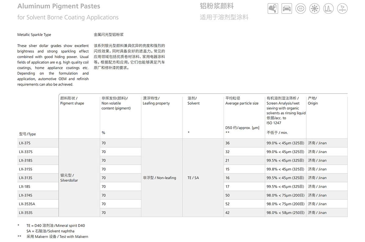
Task: Click the sun sparkle brightness icon
Action: [315, 9]
